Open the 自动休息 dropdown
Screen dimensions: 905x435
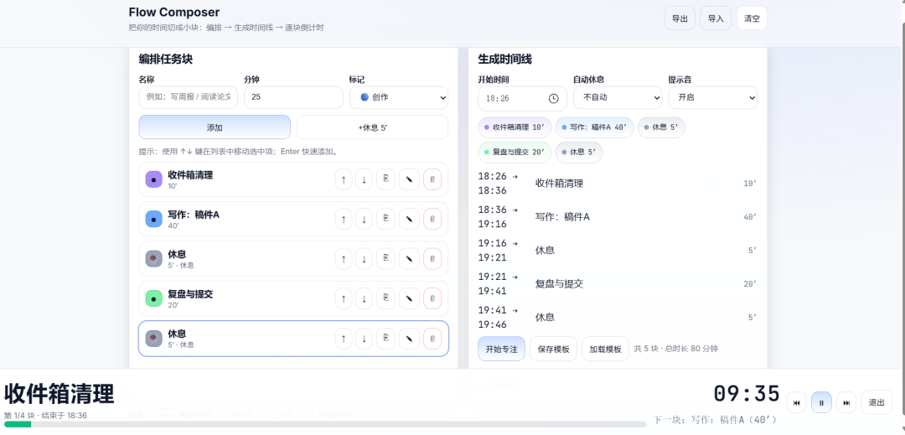[x=618, y=97]
